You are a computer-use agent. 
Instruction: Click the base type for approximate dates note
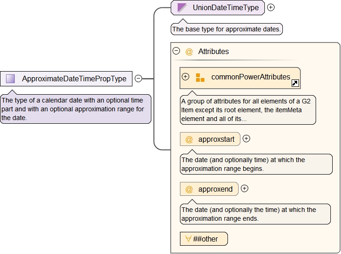pos(227,29)
